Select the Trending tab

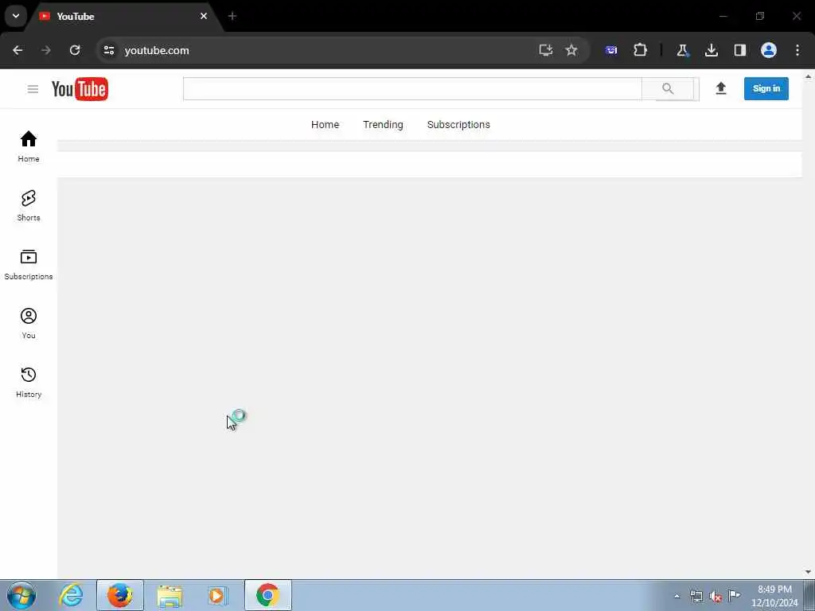pos(383,125)
